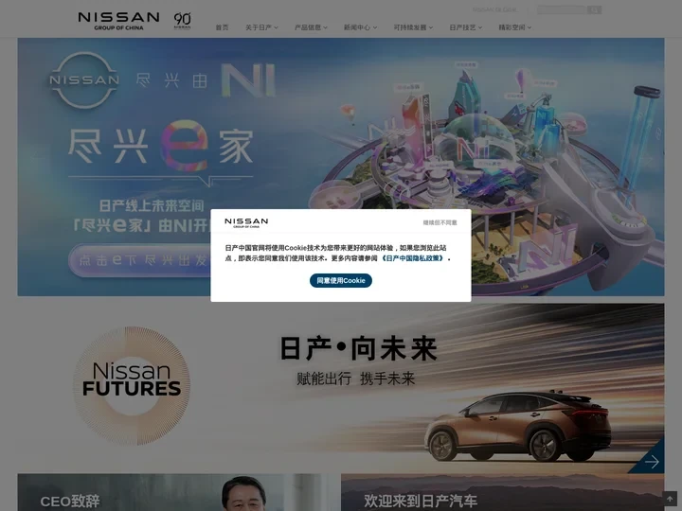Expand the 新闻中心 dropdown menu
The image size is (682, 511).
(x=361, y=27)
